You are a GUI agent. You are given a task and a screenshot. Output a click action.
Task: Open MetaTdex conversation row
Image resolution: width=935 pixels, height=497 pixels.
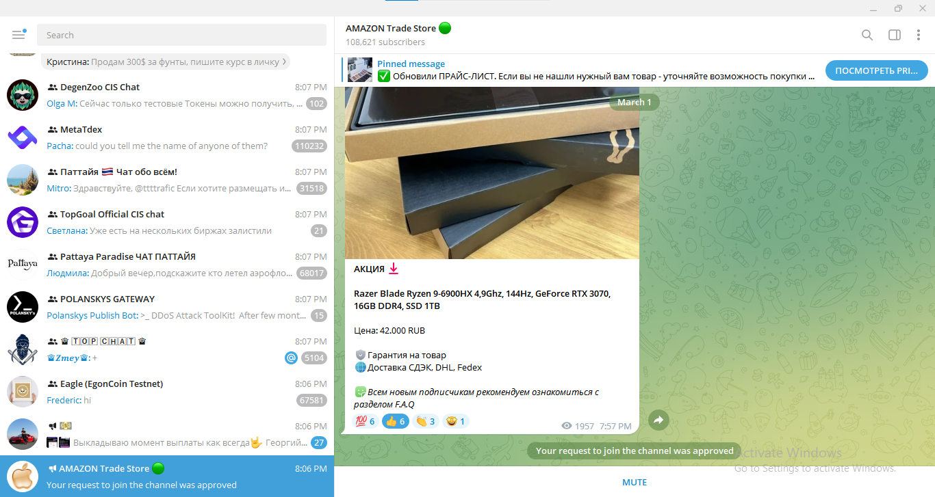167,137
